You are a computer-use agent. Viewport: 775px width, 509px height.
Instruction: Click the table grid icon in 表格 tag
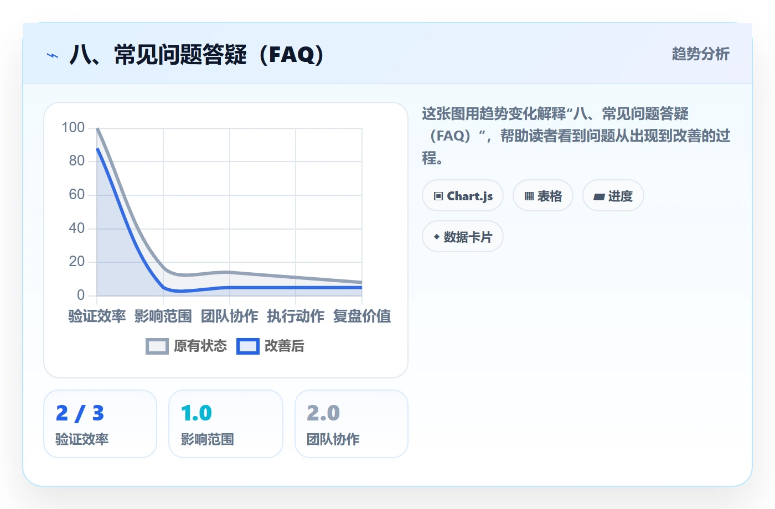click(529, 196)
